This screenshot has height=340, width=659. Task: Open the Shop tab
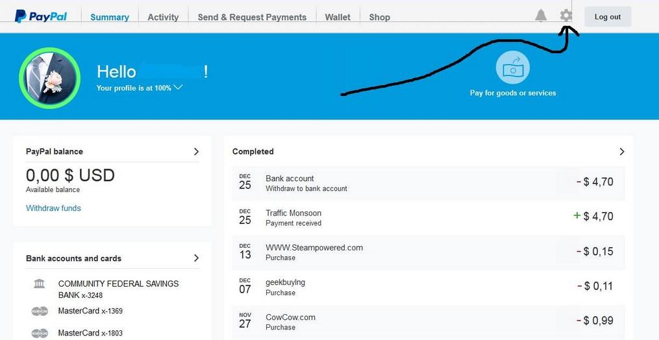[x=380, y=18]
